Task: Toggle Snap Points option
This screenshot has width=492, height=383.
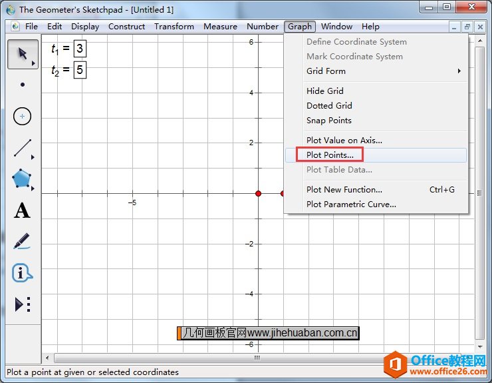Action: pos(376,121)
